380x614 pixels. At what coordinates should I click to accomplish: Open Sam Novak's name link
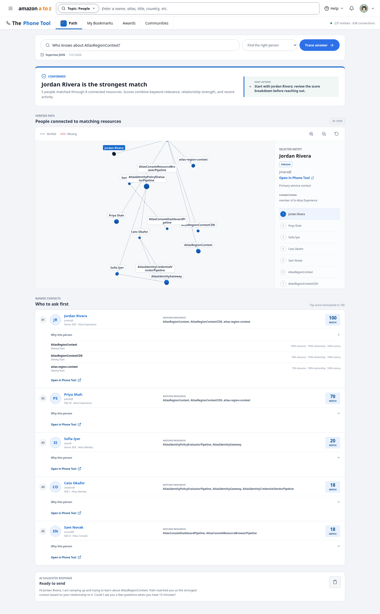74,528
